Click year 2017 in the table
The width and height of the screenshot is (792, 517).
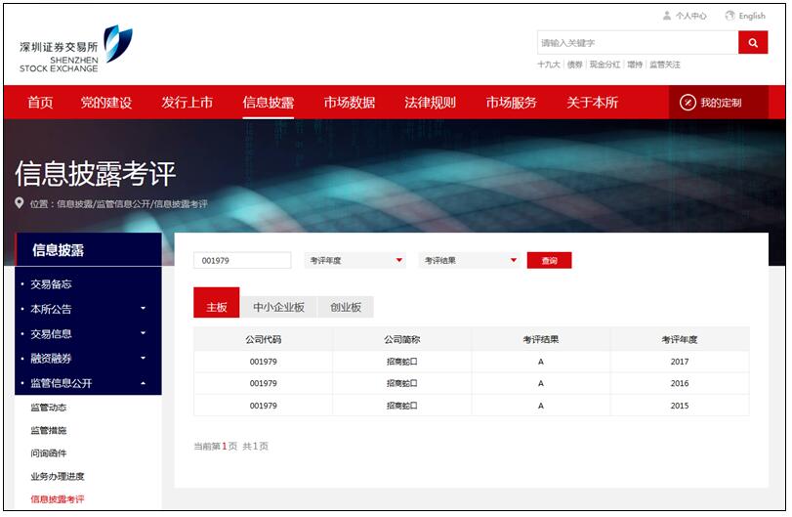tap(680, 362)
